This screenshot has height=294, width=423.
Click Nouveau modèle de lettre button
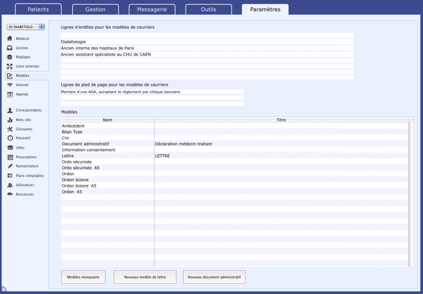point(145,277)
